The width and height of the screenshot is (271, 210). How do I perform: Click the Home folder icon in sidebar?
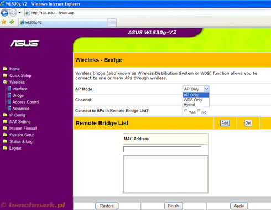click(5, 69)
